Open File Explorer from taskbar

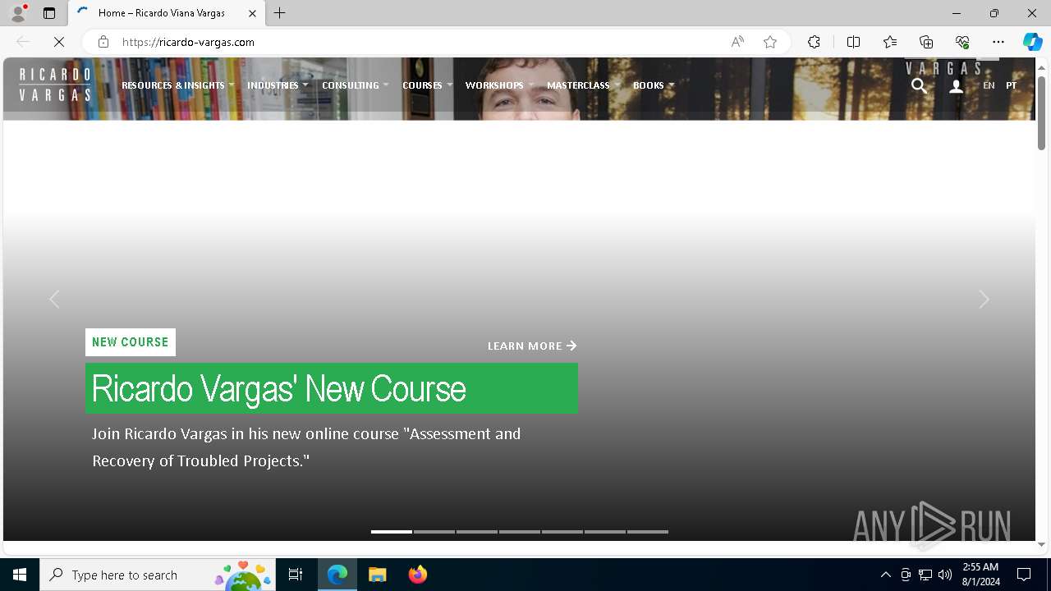377,575
